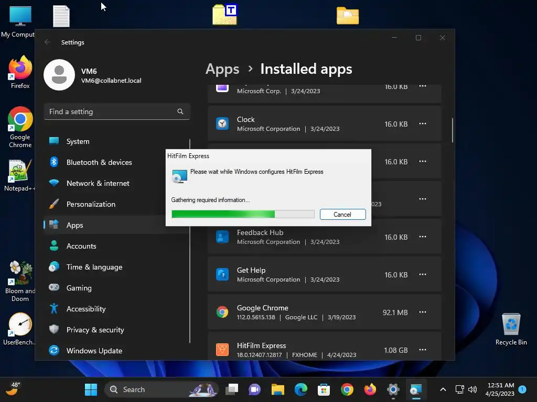
Task: Open the weather widget showing 48°
Action: pyautogui.click(x=13, y=389)
